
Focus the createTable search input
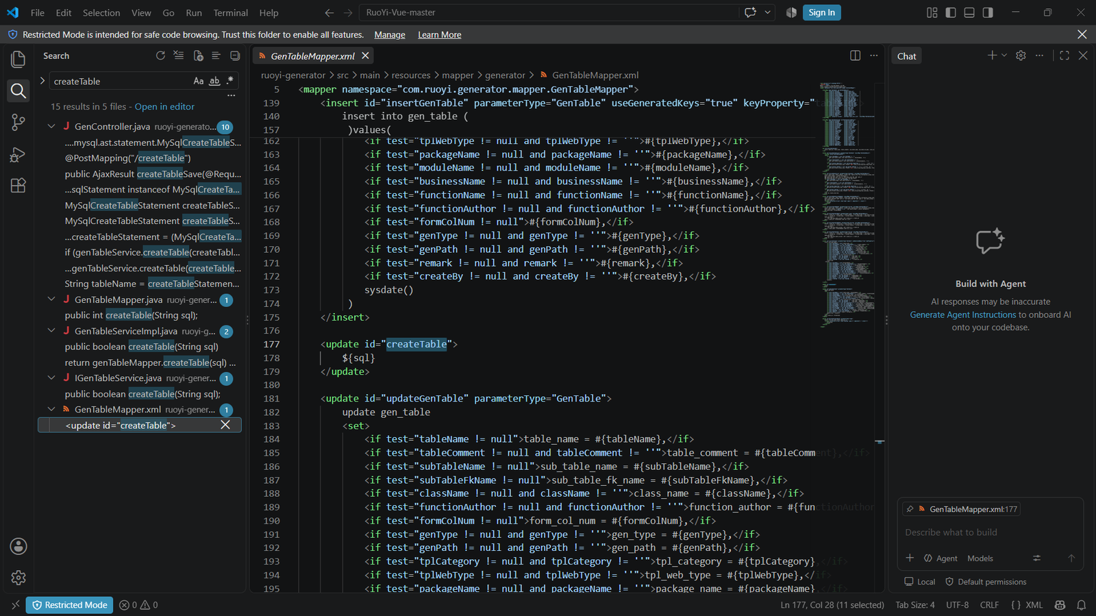pos(121,81)
